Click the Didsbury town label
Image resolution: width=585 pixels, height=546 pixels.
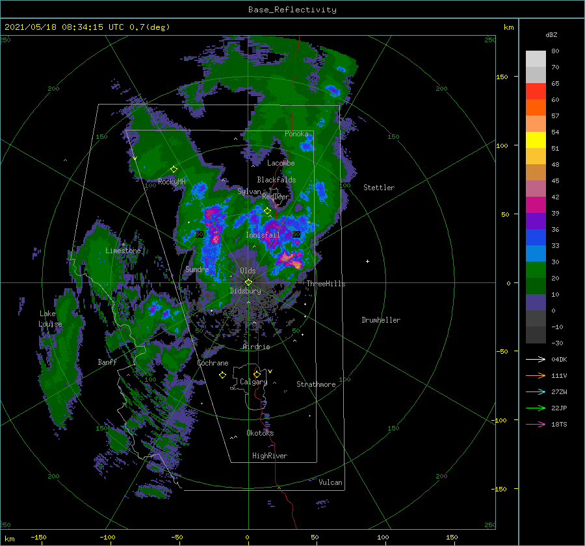coord(246,291)
